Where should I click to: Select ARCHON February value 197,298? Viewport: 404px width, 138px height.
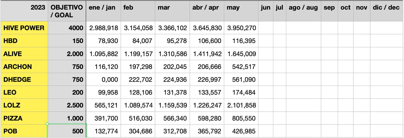coord(138,66)
